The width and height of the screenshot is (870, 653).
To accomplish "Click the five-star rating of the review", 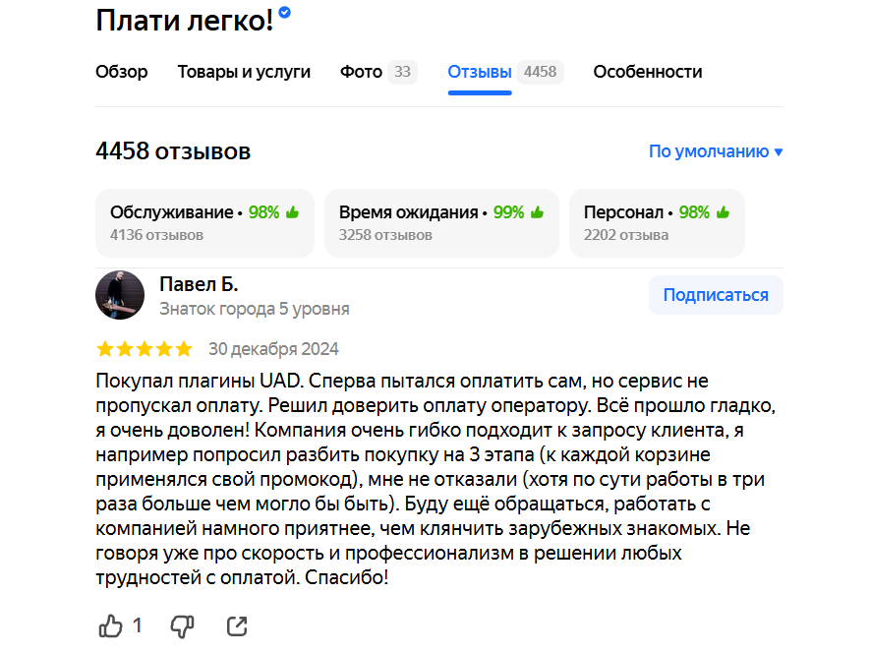I will (145, 349).
